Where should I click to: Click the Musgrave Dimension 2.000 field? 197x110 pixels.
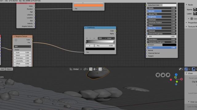click(x=22, y=58)
